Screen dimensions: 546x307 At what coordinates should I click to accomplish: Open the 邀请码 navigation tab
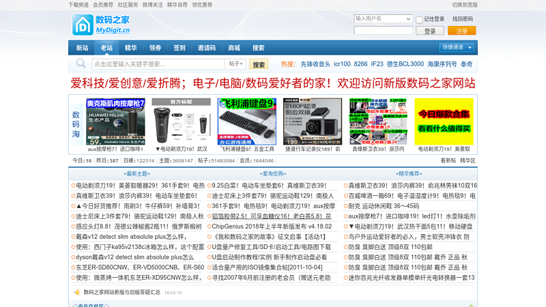(x=207, y=48)
